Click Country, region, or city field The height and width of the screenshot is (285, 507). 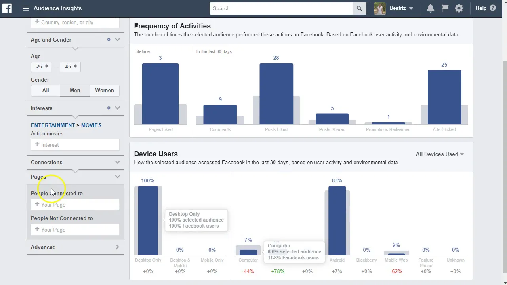pos(75,23)
